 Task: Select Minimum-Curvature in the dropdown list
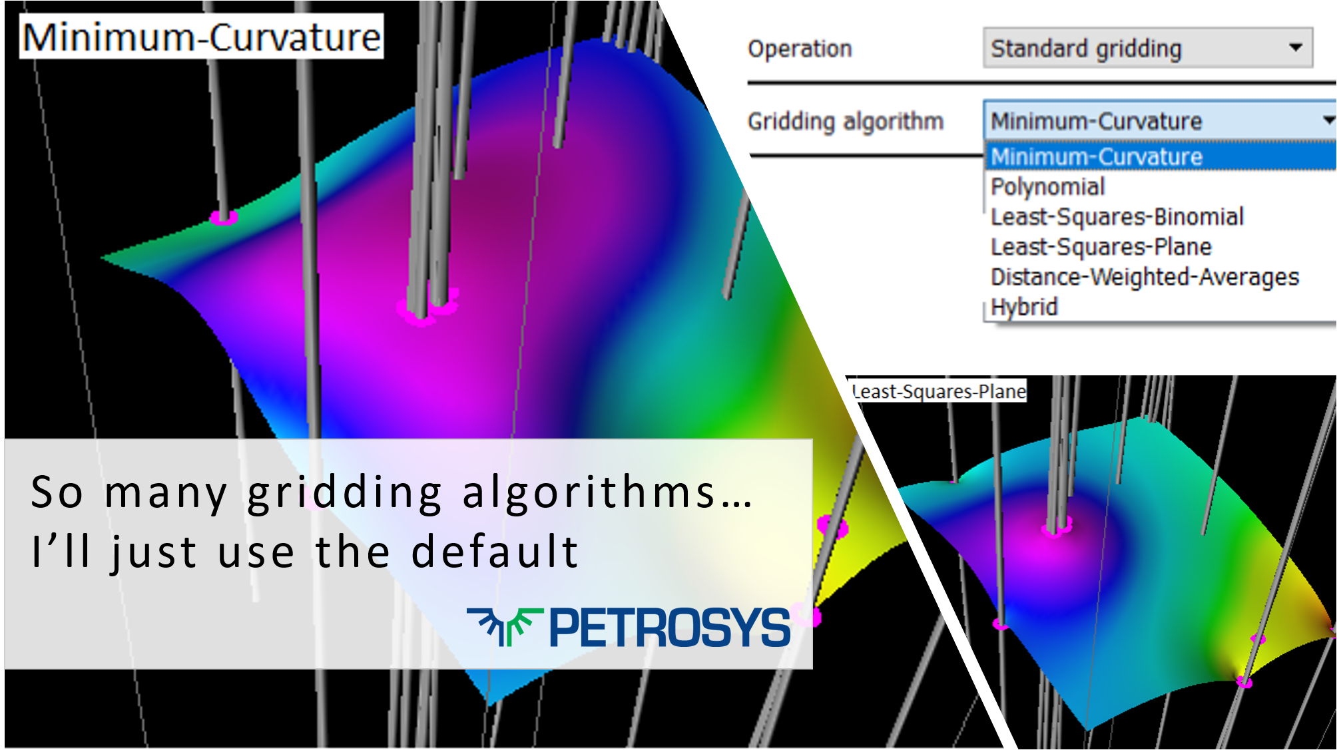click(x=1161, y=156)
